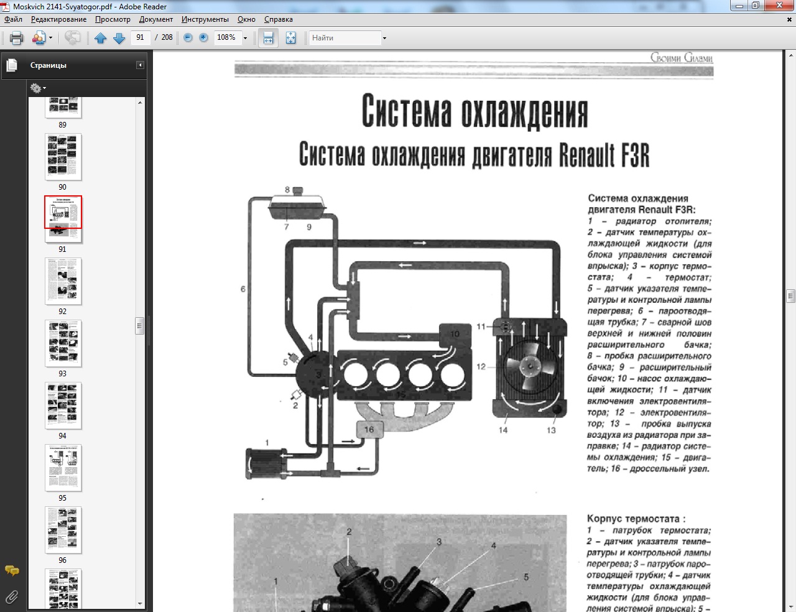This screenshot has height=612, width=796.
Task: Collapse the Страницы panel with arrow button
Action: pos(141,65)
